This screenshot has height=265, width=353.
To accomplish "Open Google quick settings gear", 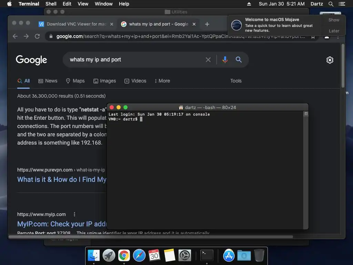I will [x=330, y=60].
